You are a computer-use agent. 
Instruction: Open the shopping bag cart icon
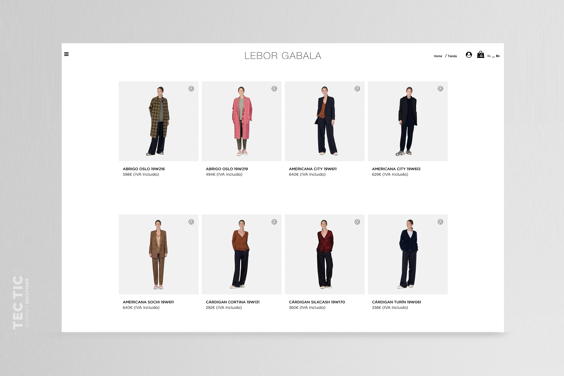(481, 55)
